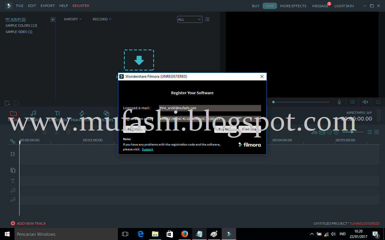Viewport: 385px width, 240px height.
Task: Zoom out the timeline with minus icon
Action: click(329, 132)
